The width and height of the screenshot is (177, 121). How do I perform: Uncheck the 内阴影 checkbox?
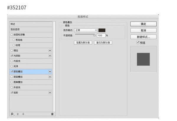[12, 56]
